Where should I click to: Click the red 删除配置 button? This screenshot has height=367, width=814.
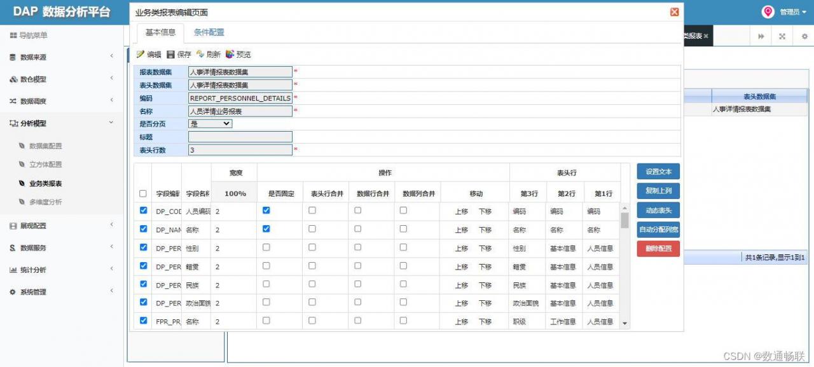[658, 249]
